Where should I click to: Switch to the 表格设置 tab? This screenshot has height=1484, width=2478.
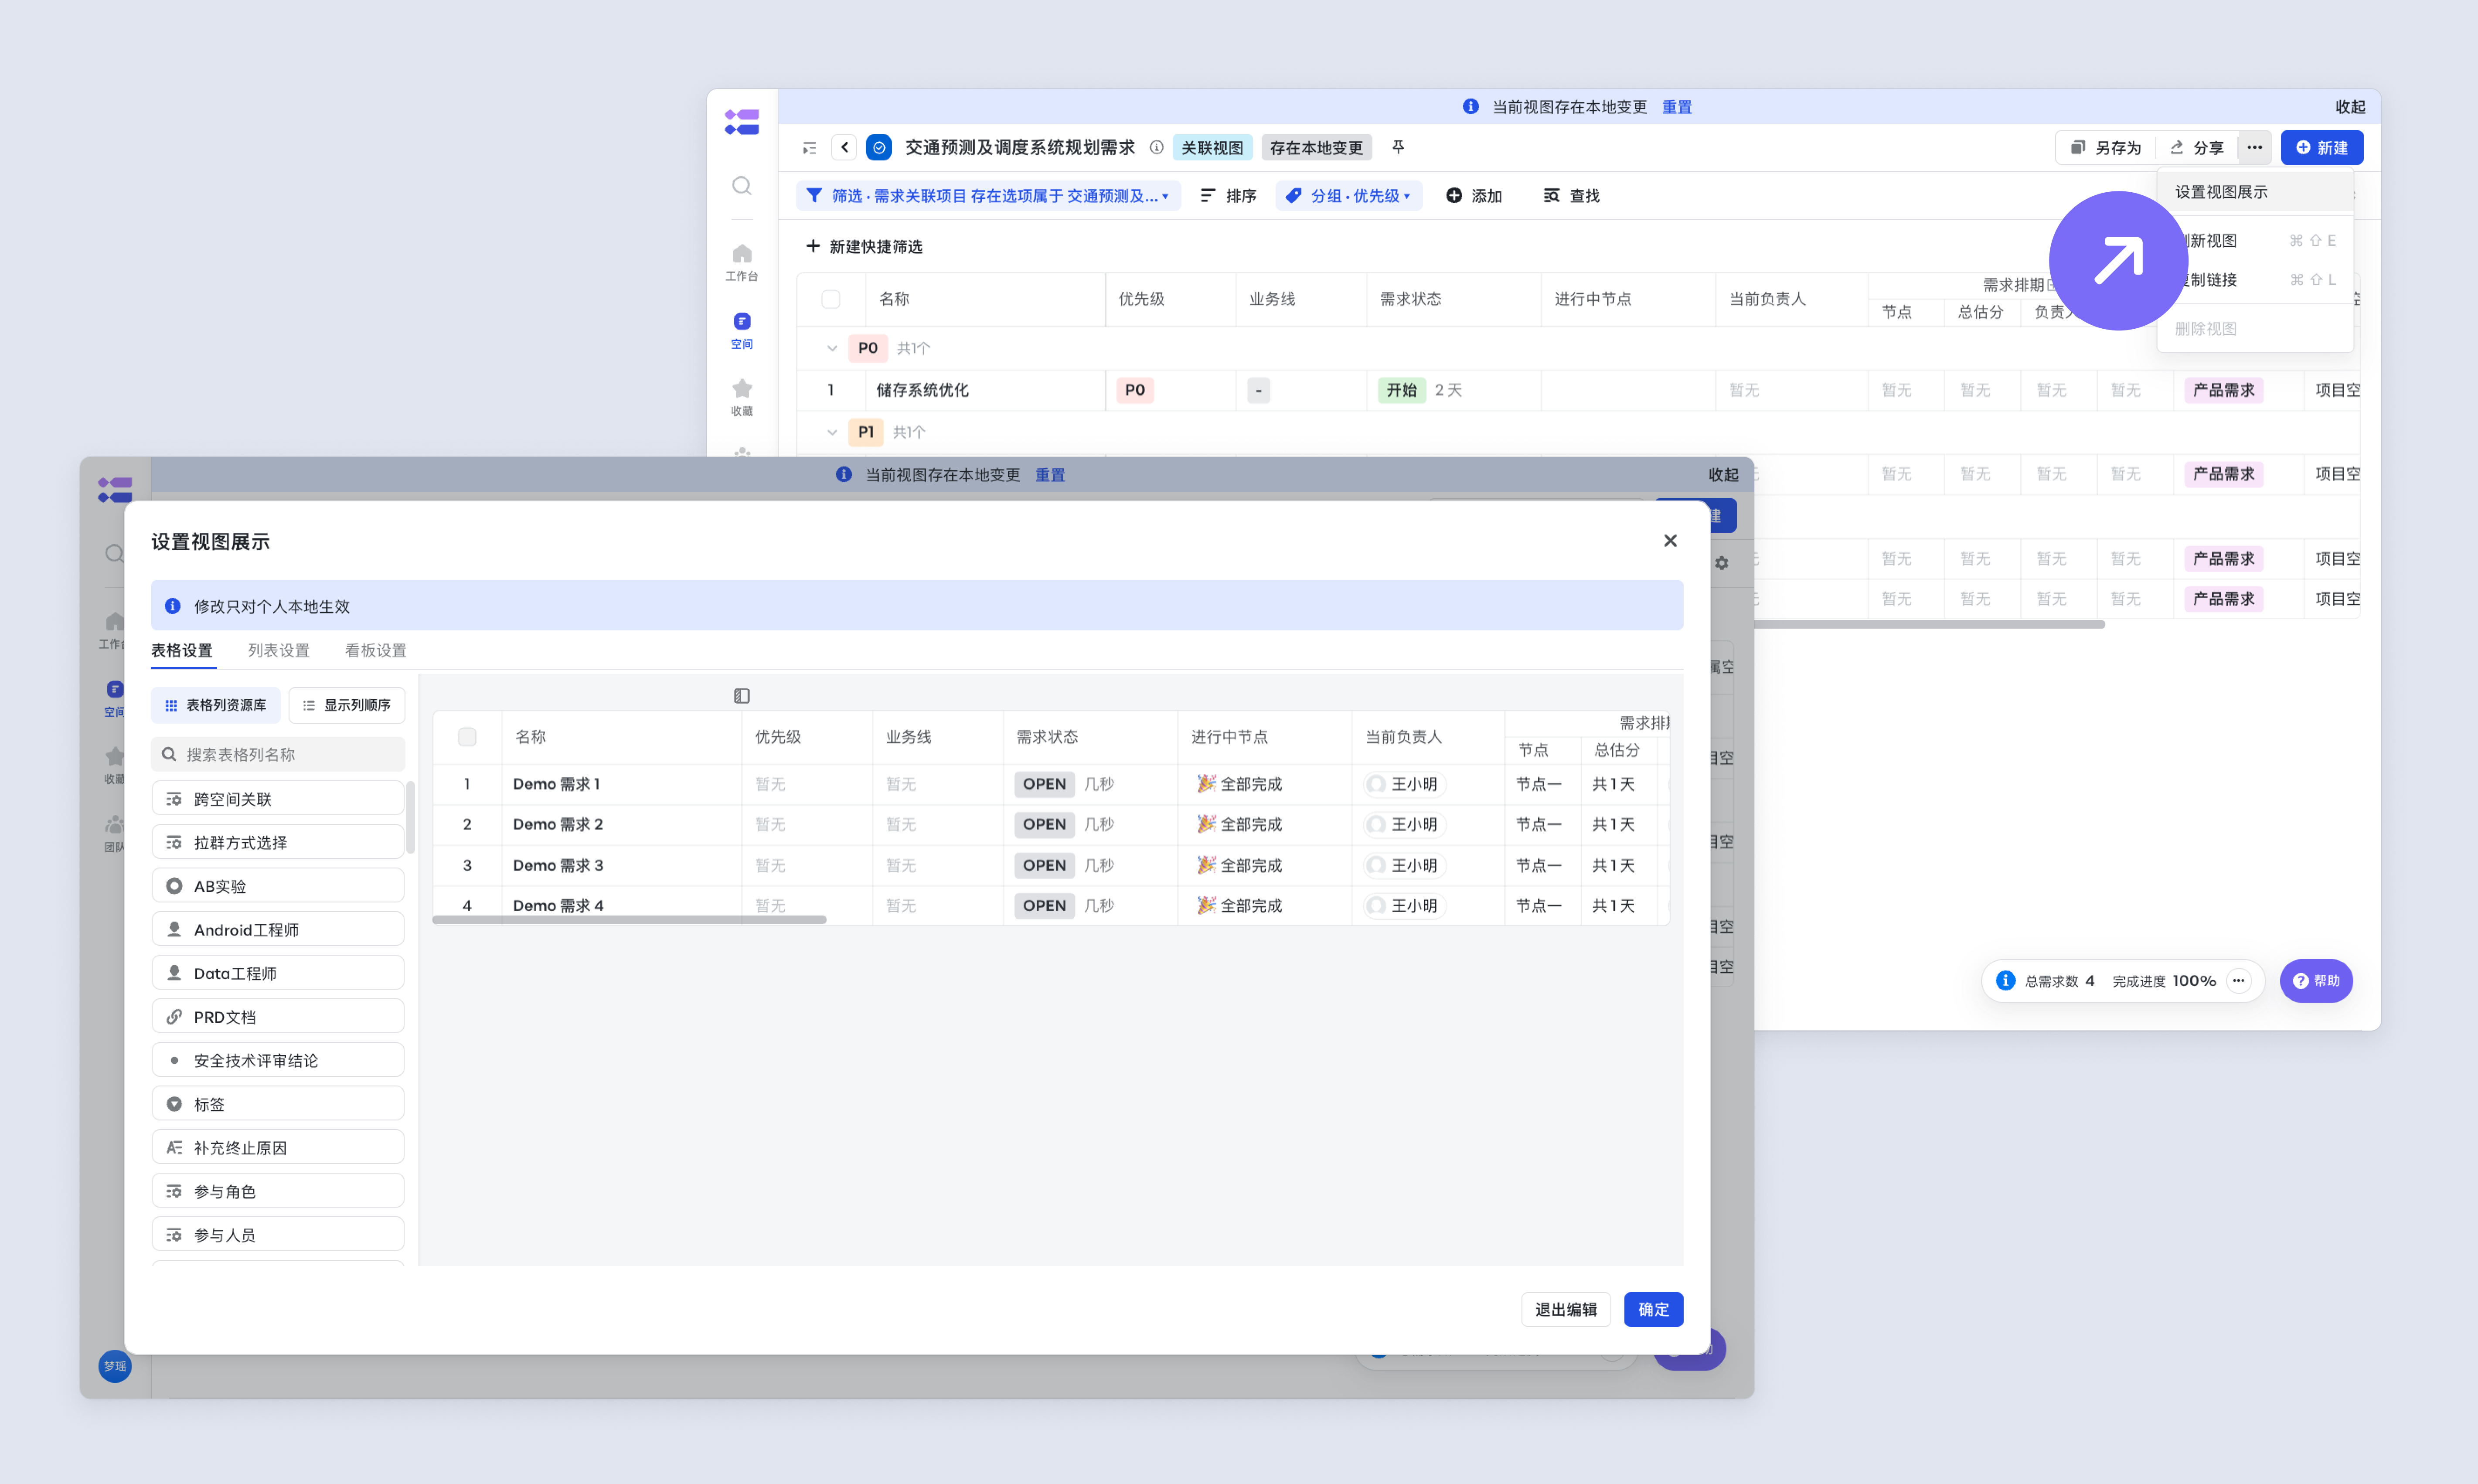point(182,651)
